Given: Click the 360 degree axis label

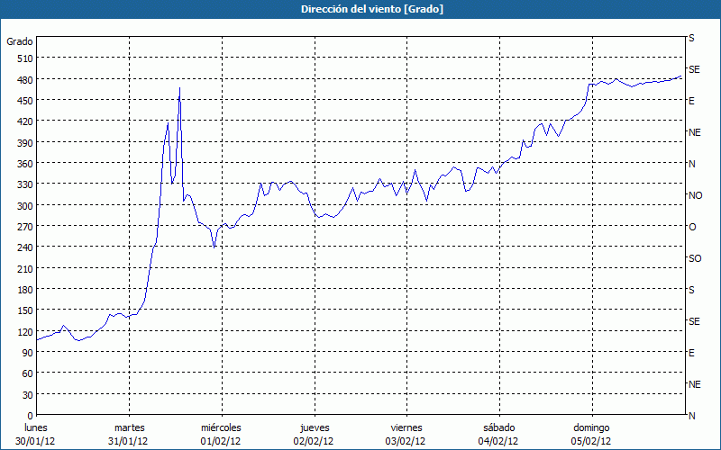Looking at the screenshot, I should tap(21, 163).
